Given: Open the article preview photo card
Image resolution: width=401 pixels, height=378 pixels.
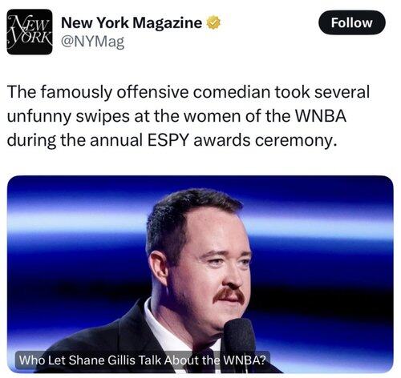Looking at the screenshot, I should [x=200, y=274].
